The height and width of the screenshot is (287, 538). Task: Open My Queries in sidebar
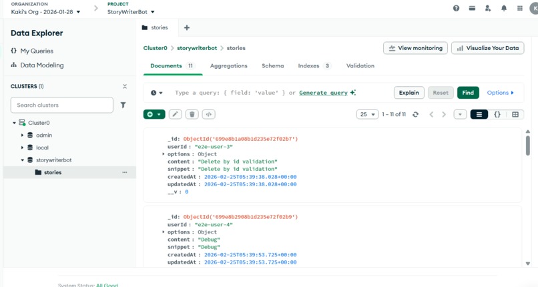pos(37,51)
